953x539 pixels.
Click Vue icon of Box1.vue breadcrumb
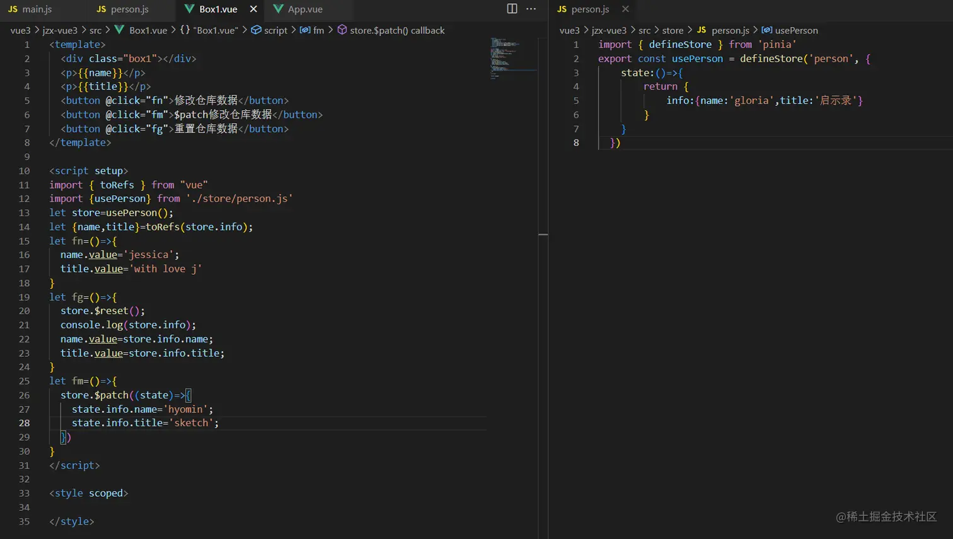tap(119, 30)
